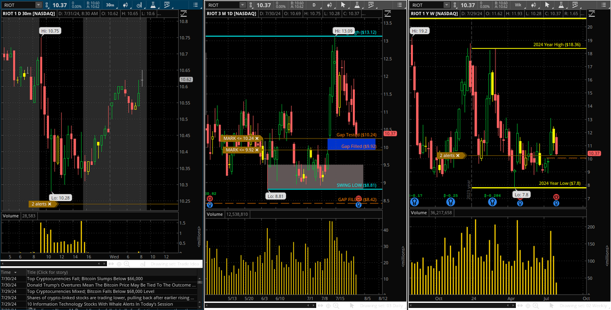Open candlestick style icon in right weekly chart
This screenshot has height=310, width=611.
click(533, 5)
